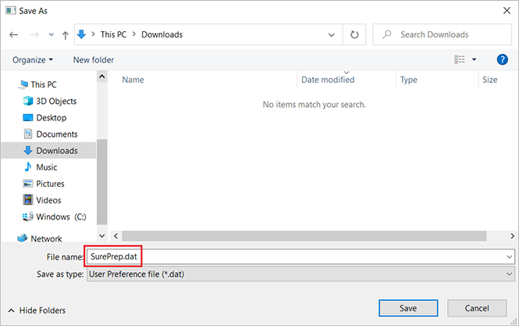Refresh the Downloads folder view

pyautogui.click(x=354, y=34)
